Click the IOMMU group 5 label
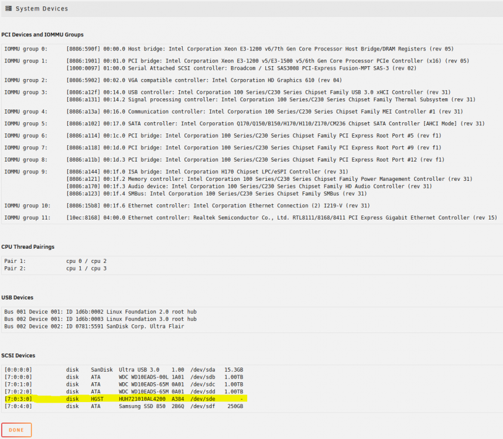The width and height of the screenshot is (503, 439). point(26,124)
